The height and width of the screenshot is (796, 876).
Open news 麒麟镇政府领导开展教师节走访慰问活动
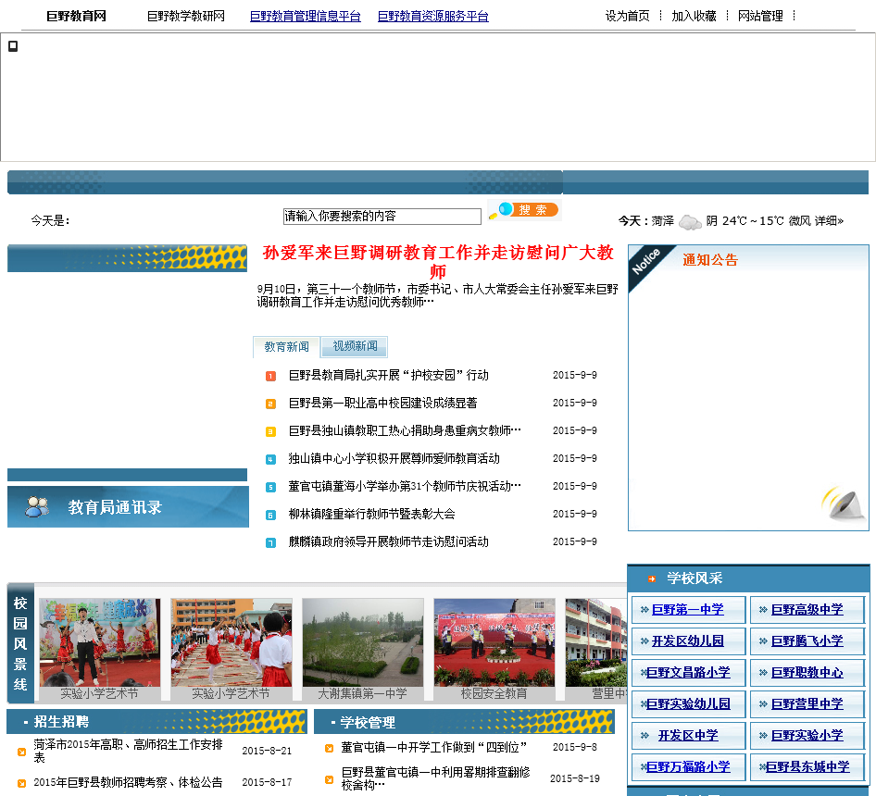388,541
